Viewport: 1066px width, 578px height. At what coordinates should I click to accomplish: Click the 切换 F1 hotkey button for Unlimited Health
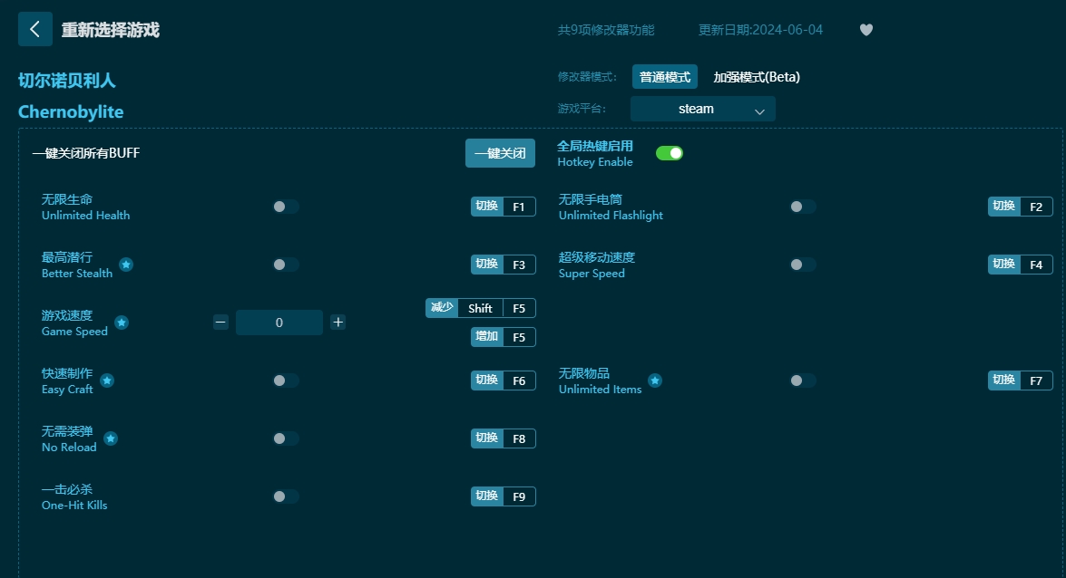tap(503, 206)
